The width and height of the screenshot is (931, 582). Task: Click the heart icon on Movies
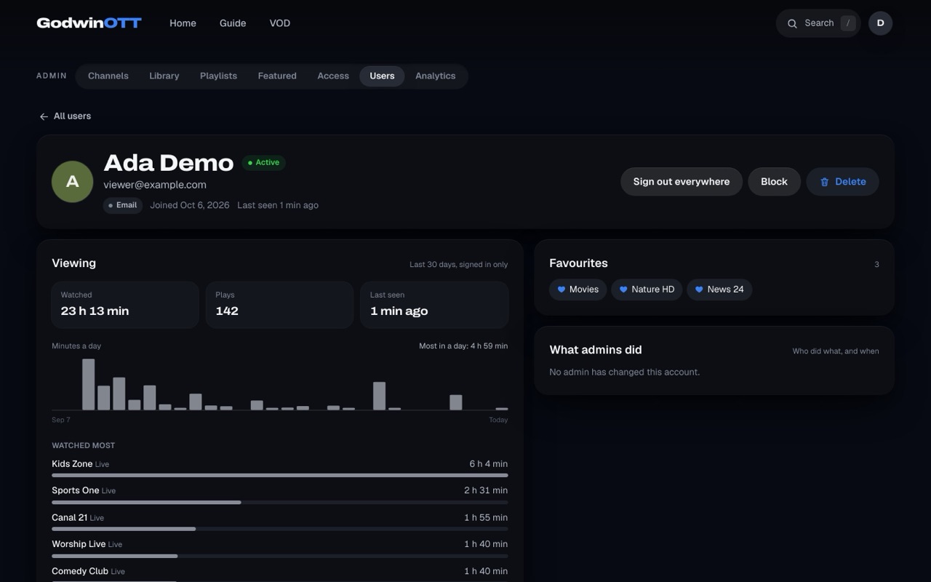coord(561,290)
